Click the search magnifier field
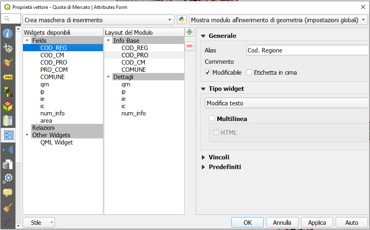 11,19
